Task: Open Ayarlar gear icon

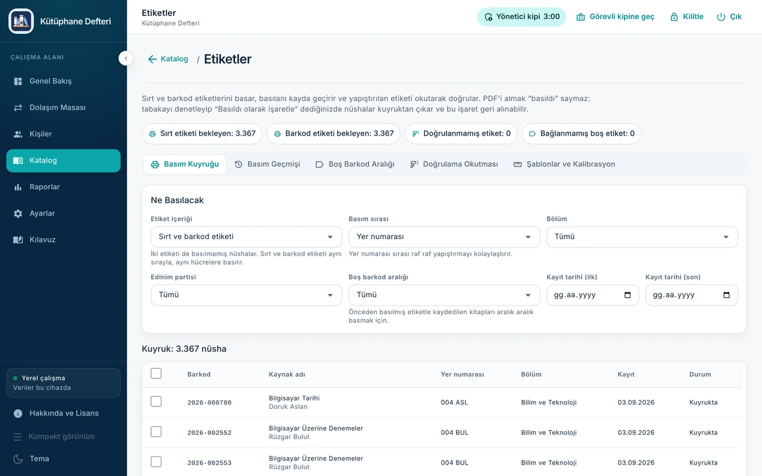Action: pos(18,213)
